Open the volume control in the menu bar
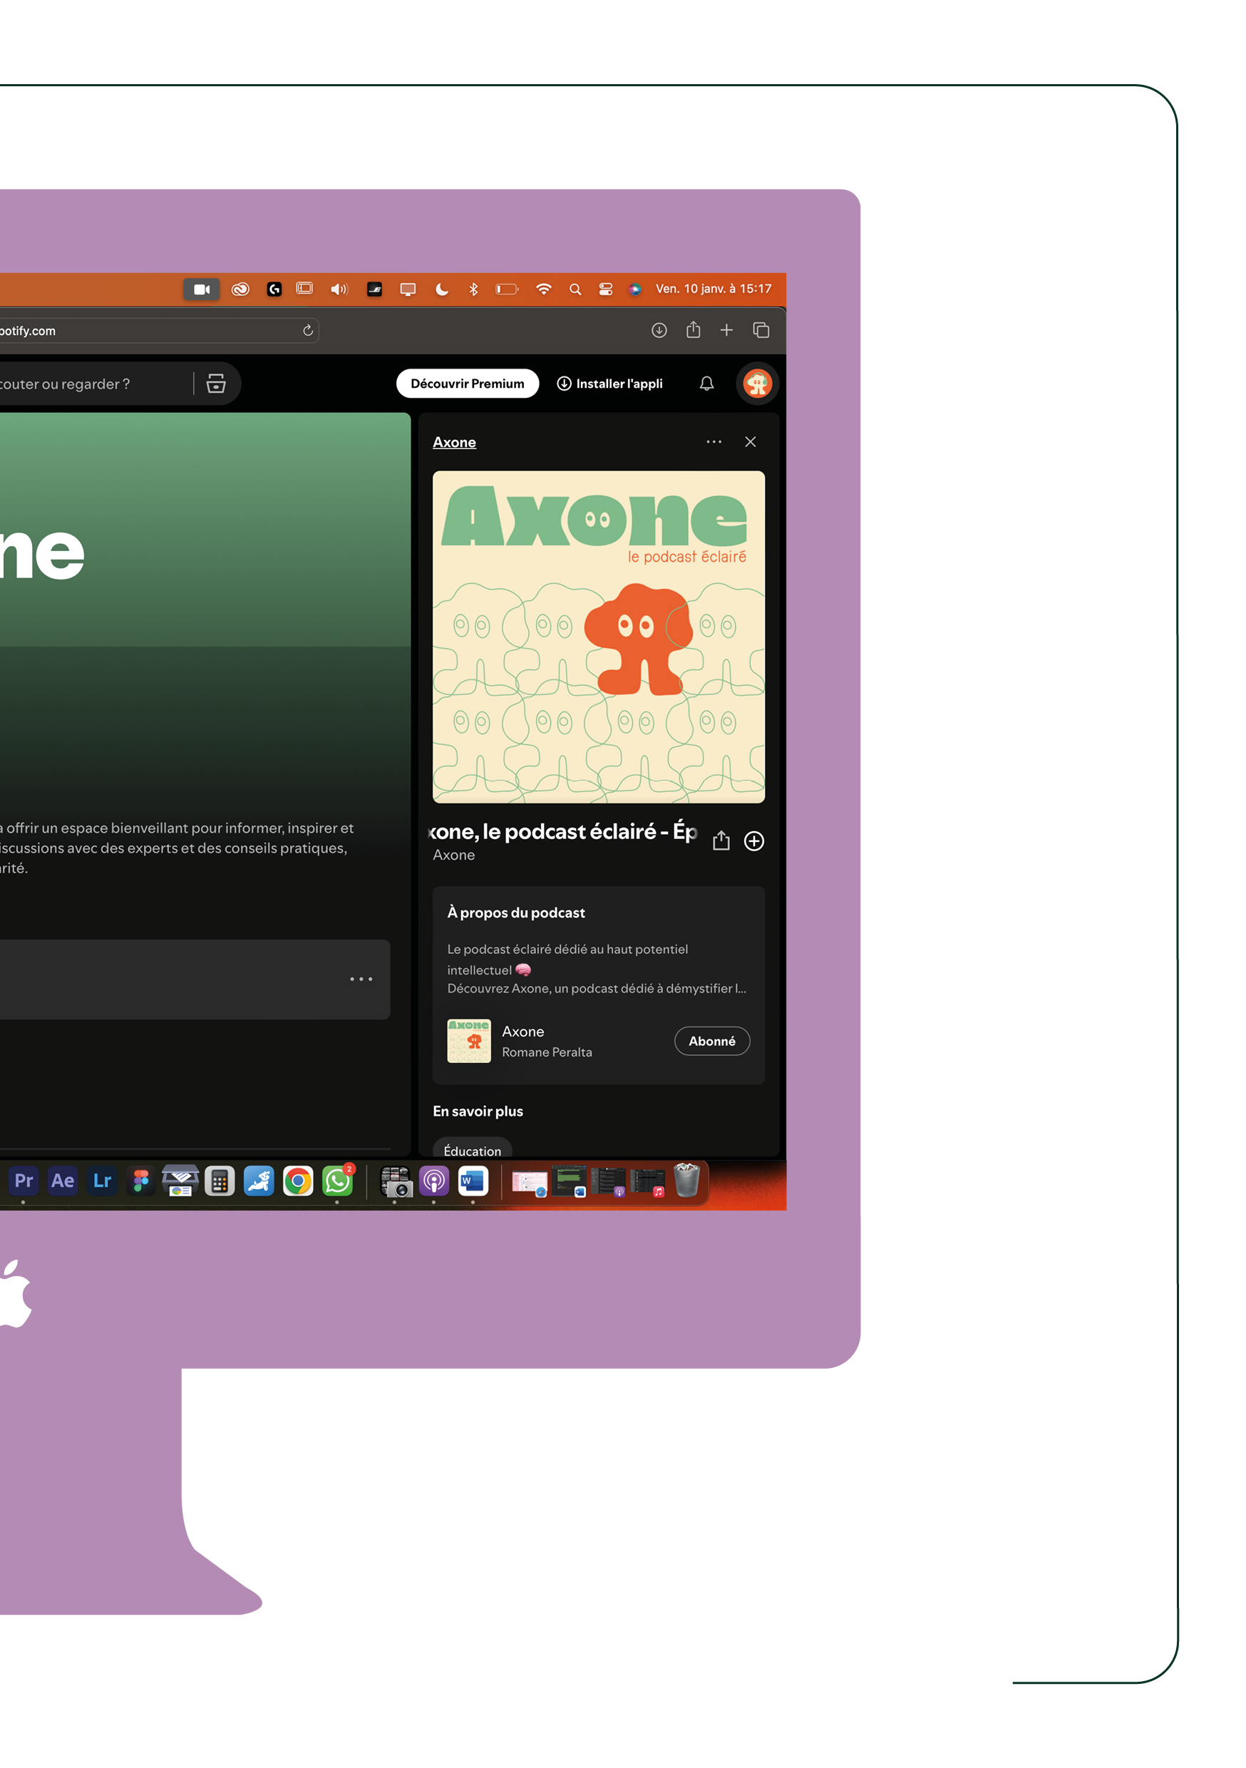 click(x=339, y=289)
